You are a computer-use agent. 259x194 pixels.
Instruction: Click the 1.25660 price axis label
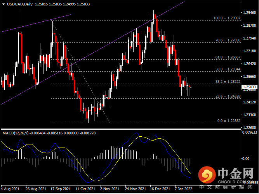(x=250, y=77)
